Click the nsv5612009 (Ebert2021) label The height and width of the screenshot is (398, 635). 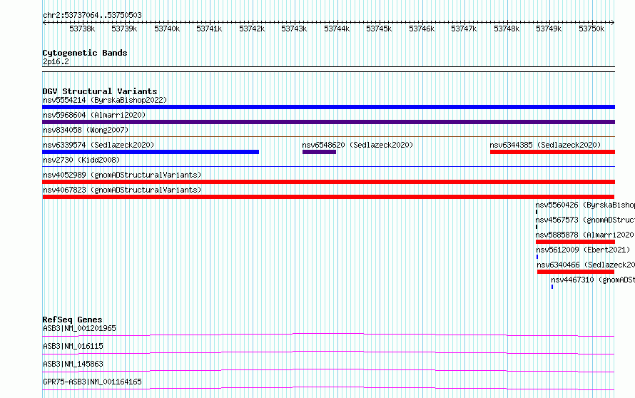tap(583, 250)
